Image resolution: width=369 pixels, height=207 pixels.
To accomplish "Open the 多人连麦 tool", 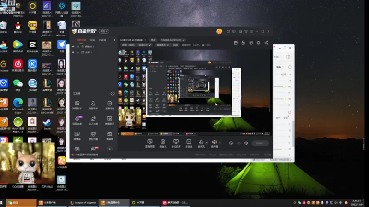I will [93, 121].
